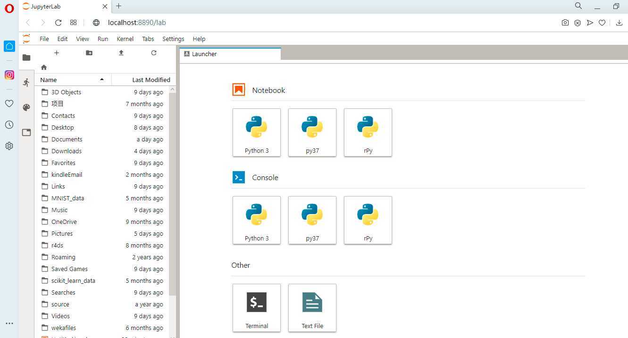Open Instagram in Opera sidebar
The width and height of the screenshot is (628, 338).
tap(9, 75)
